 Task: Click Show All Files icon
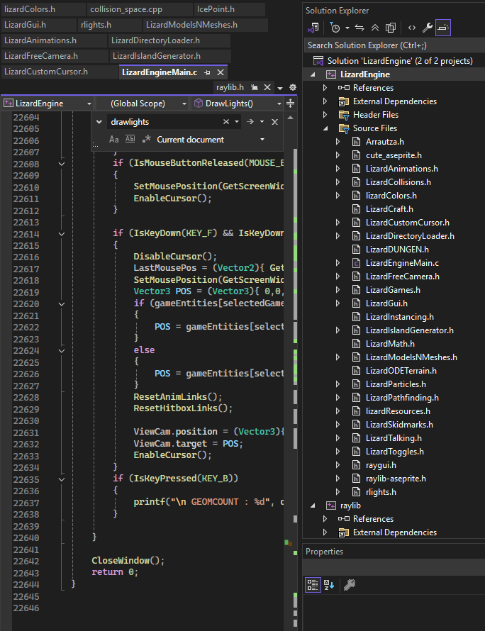click(x=391, y=28)
